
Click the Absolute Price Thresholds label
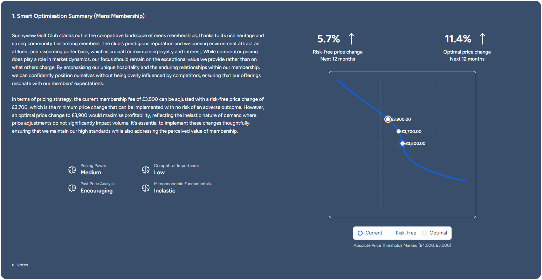[402, 245]
